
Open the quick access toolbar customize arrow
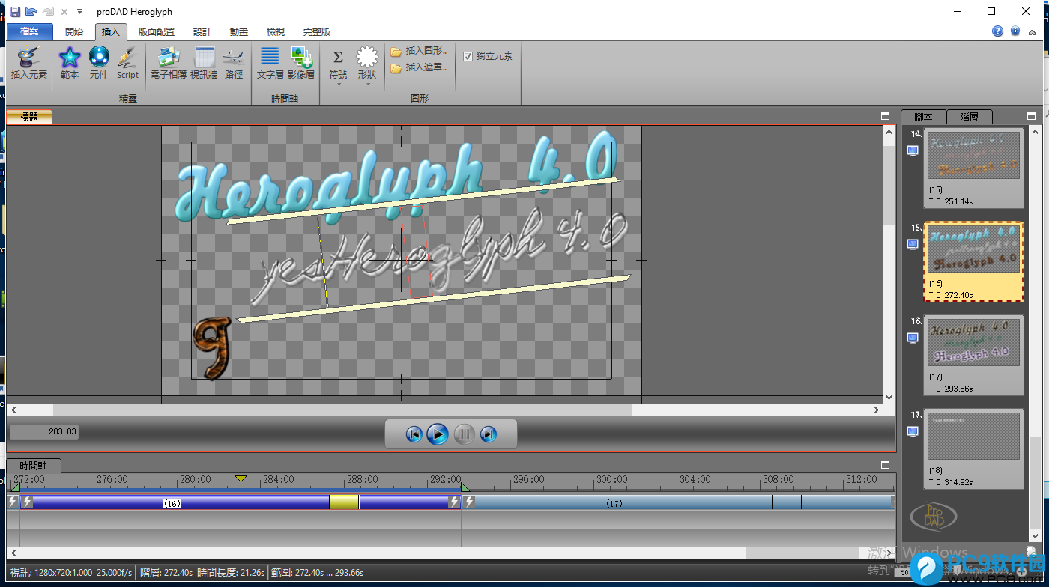79,12
